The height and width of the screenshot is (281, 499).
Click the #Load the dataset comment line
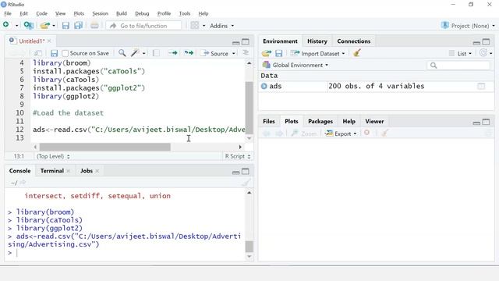point(68,112)
